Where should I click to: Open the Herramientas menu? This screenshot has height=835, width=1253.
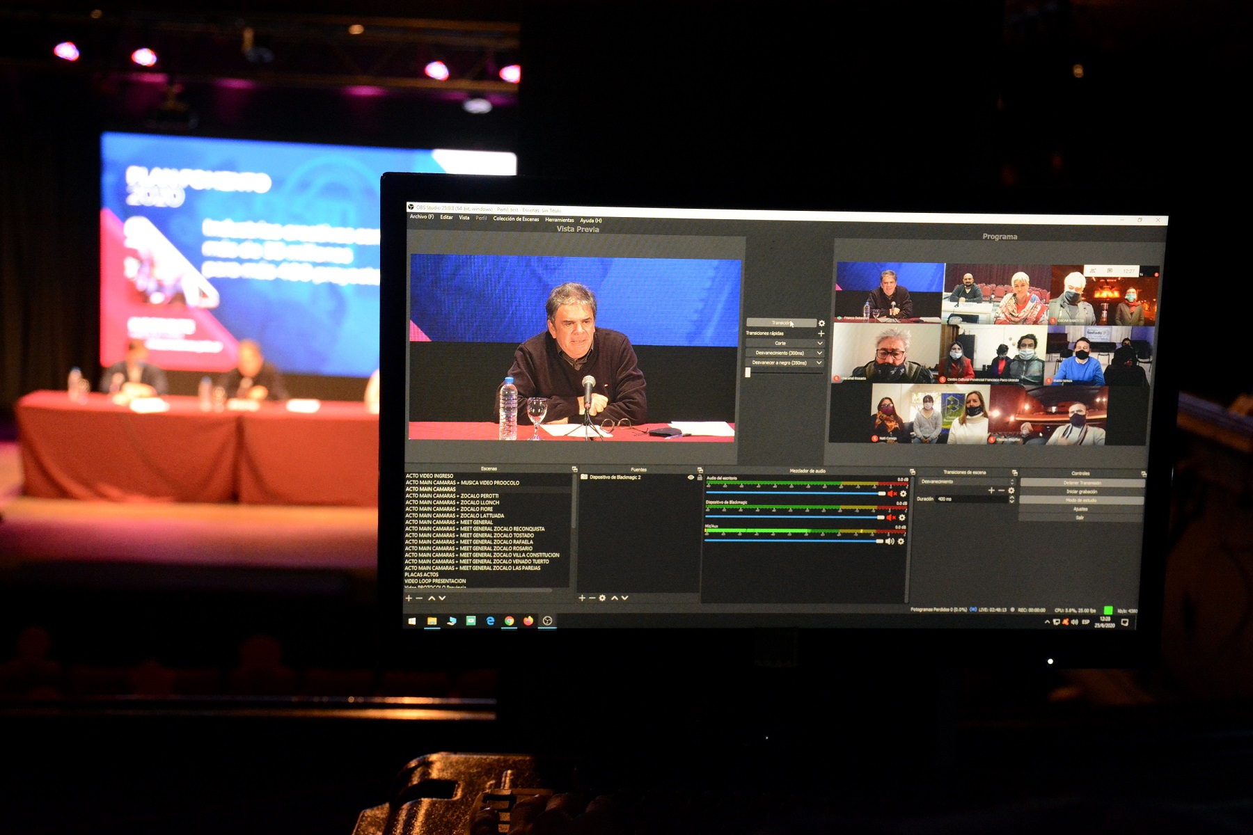559,220
